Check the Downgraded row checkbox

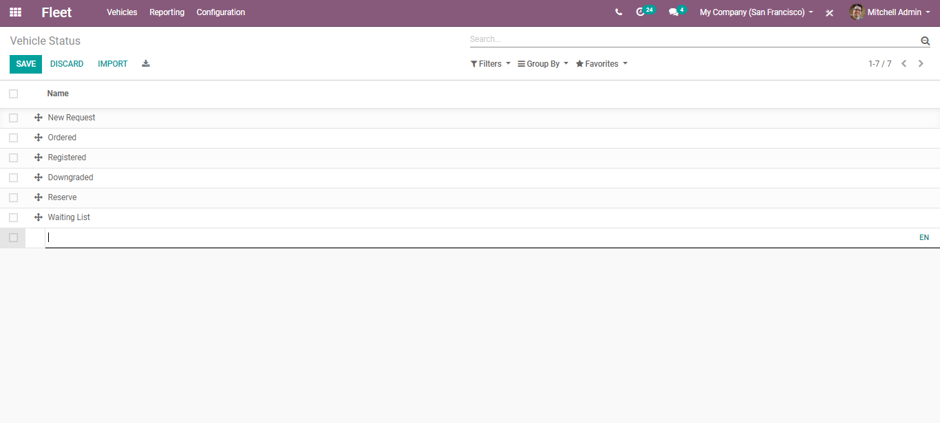pos(13,177)
